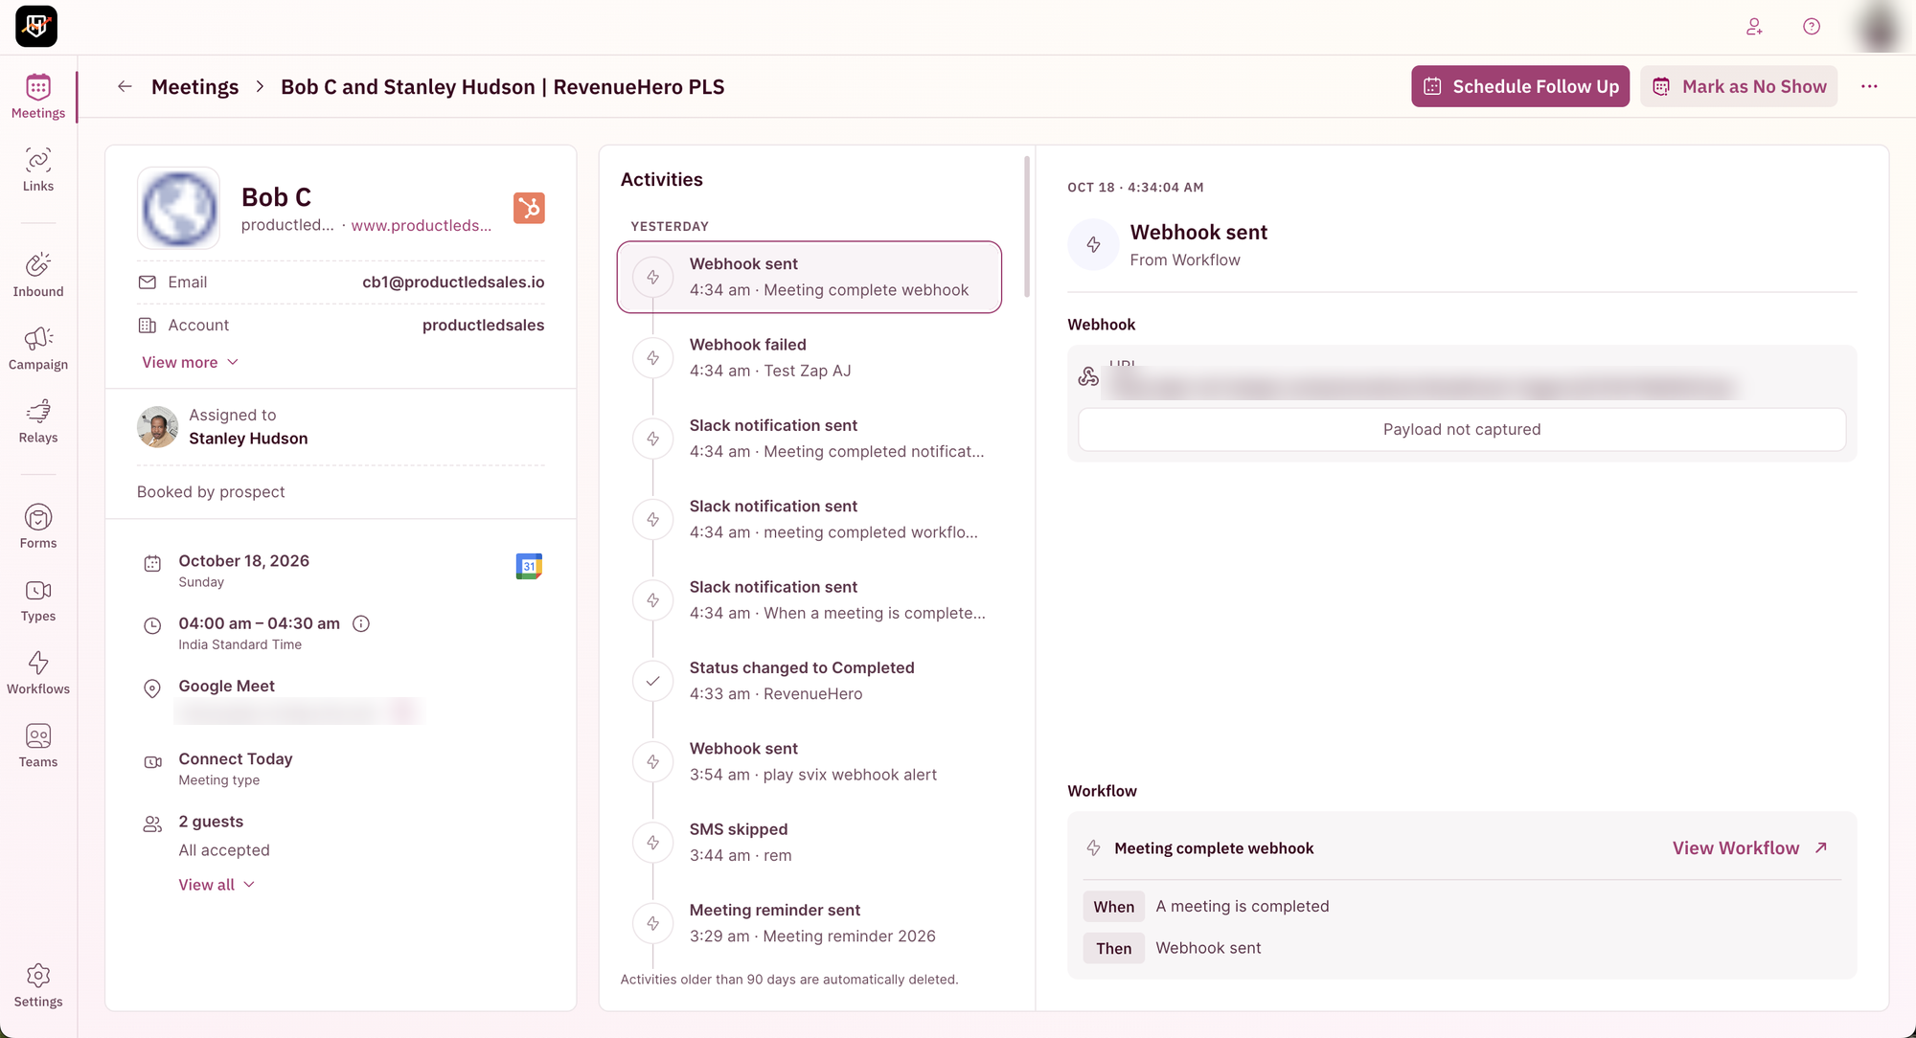Screen dimensions: 1916x1038
Task: Click Stanley Hudson's avatar photo
Action: point(157,426)
